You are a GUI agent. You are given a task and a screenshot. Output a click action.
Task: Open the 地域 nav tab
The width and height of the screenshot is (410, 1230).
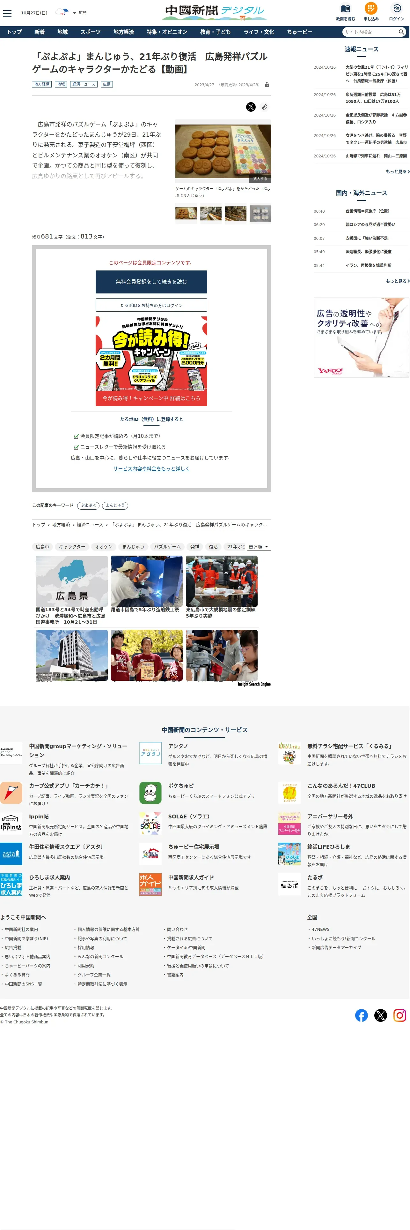coord(62,32)
